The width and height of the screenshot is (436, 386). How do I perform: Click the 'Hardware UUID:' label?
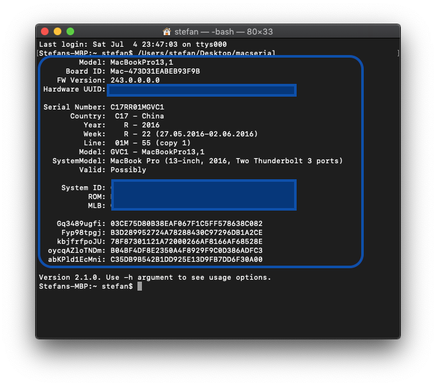[75, 89]
